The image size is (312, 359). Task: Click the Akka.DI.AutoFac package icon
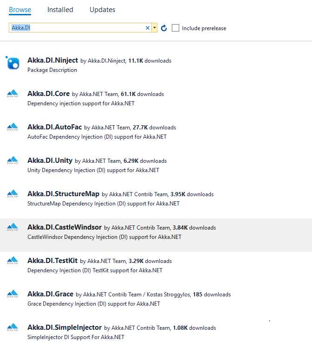(x=13, y=127)
